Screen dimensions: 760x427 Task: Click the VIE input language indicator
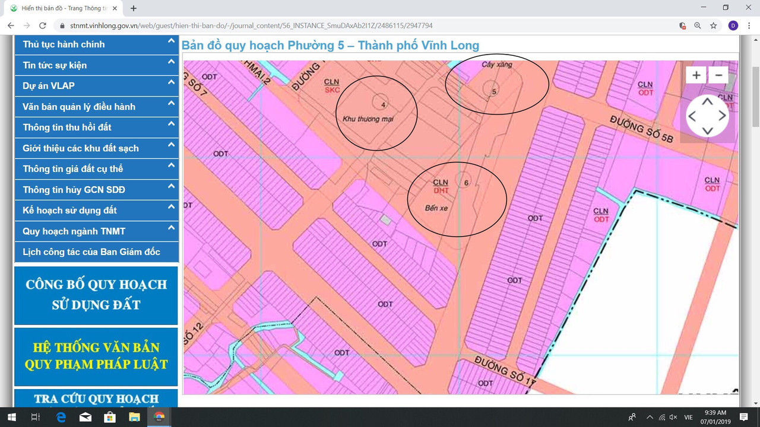pos(689,418)
